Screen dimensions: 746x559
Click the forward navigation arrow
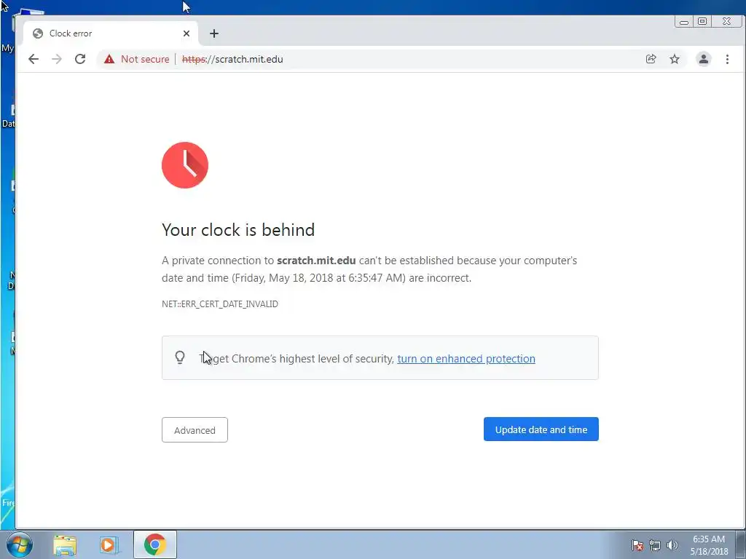57,59
